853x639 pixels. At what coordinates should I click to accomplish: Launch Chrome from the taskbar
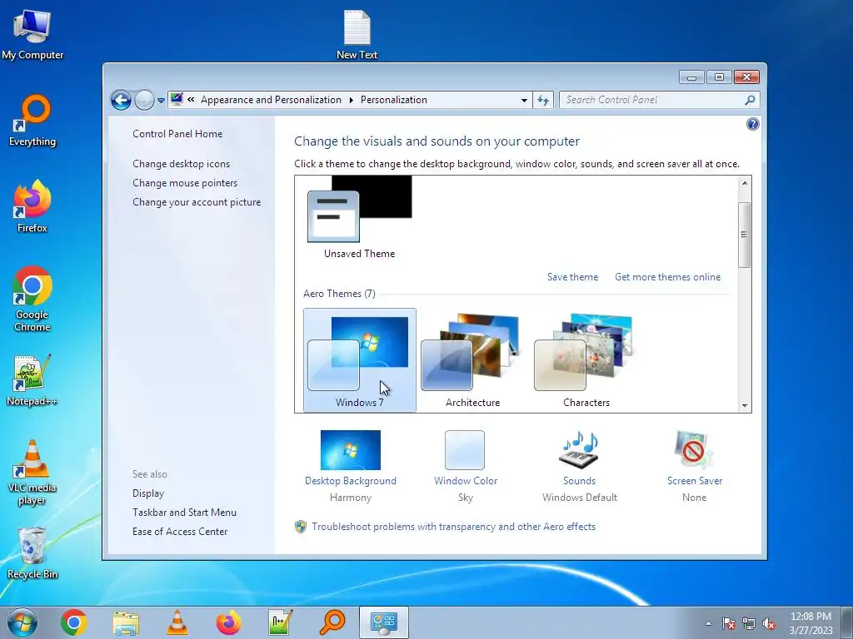click(74, 622)
